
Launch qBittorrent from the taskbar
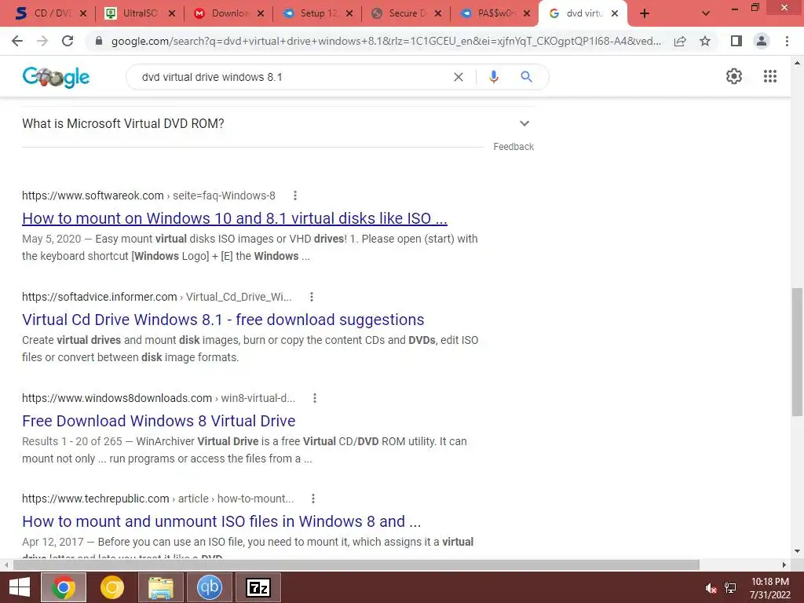(x=209, y=587)
